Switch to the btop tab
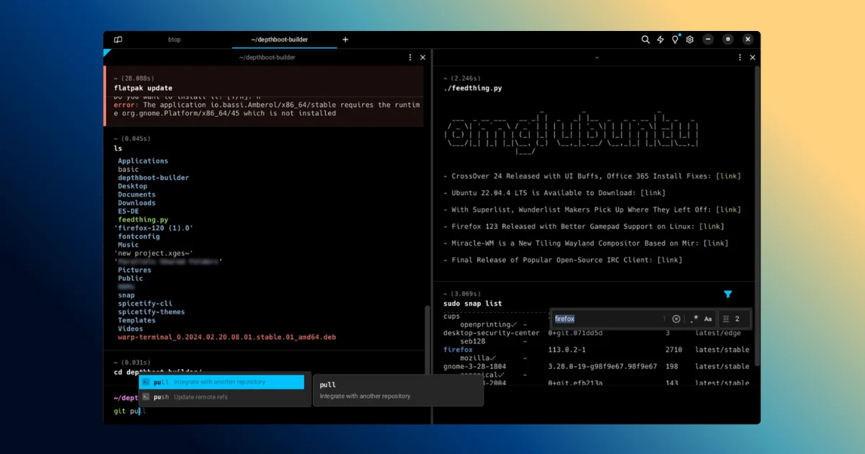The height and width of the screenshot is (454, 865). [174, 40]
